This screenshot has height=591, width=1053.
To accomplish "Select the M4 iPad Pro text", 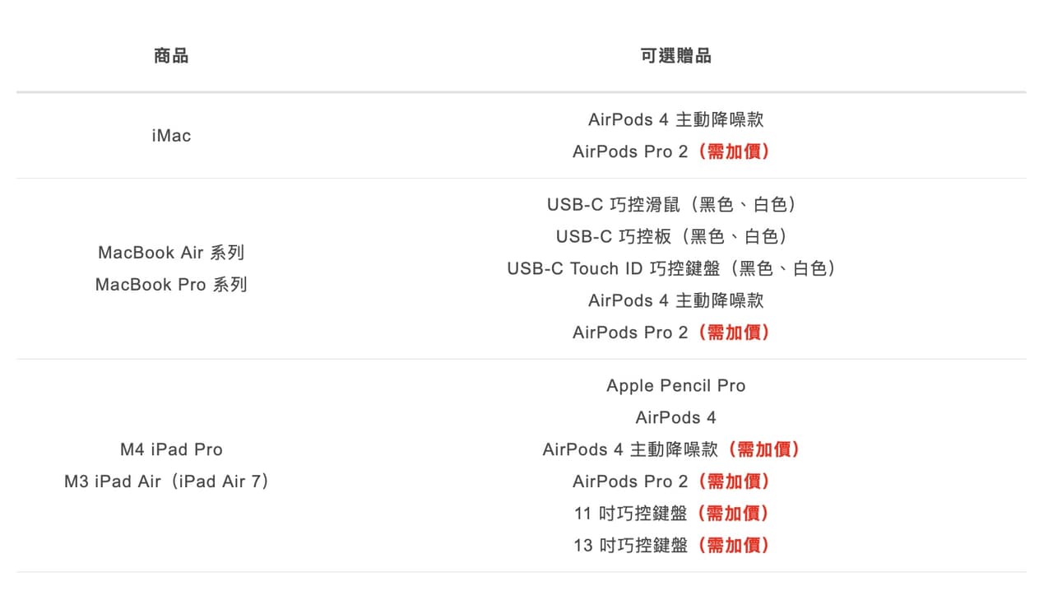I will point(171,449).
